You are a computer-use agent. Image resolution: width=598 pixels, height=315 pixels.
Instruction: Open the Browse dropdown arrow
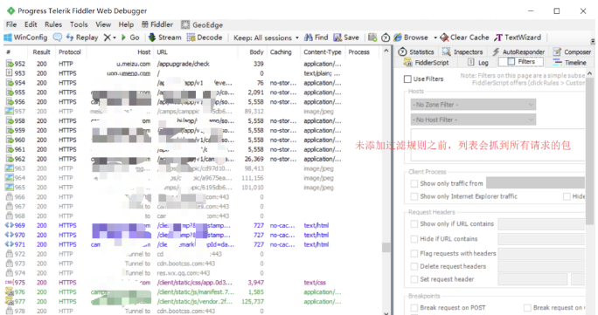coord(435,38)
